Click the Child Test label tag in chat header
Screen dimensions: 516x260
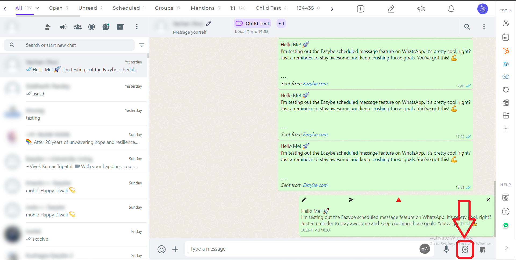[252, 23]
